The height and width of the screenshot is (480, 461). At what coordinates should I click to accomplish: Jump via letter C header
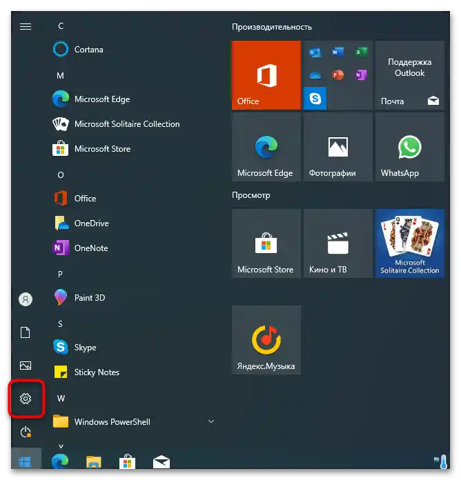point(61,26)
